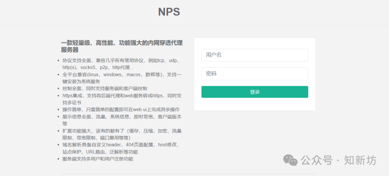Viewport: 389px width, 176px height.
Task: Click the green 登录 login button
Action: 255,92
